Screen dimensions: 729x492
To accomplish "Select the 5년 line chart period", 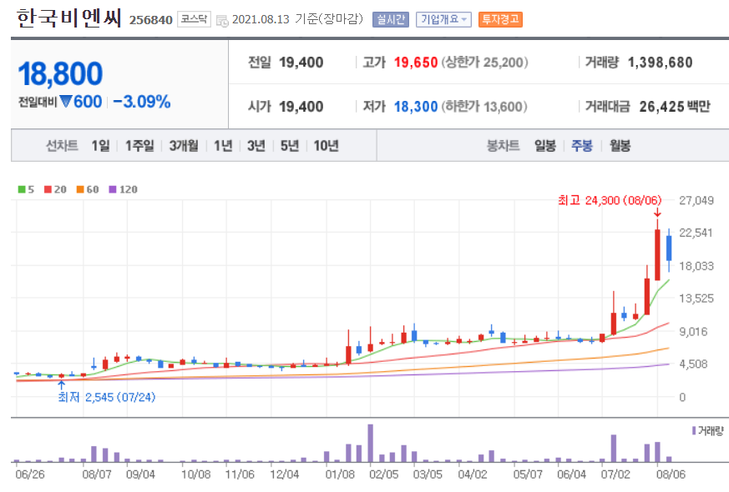I will point(290,146).
